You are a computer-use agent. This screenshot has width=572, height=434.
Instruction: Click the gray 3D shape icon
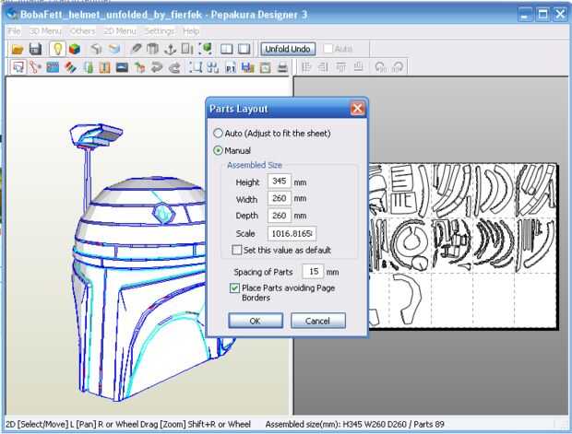pyautogui.click(x=96, y=49)
